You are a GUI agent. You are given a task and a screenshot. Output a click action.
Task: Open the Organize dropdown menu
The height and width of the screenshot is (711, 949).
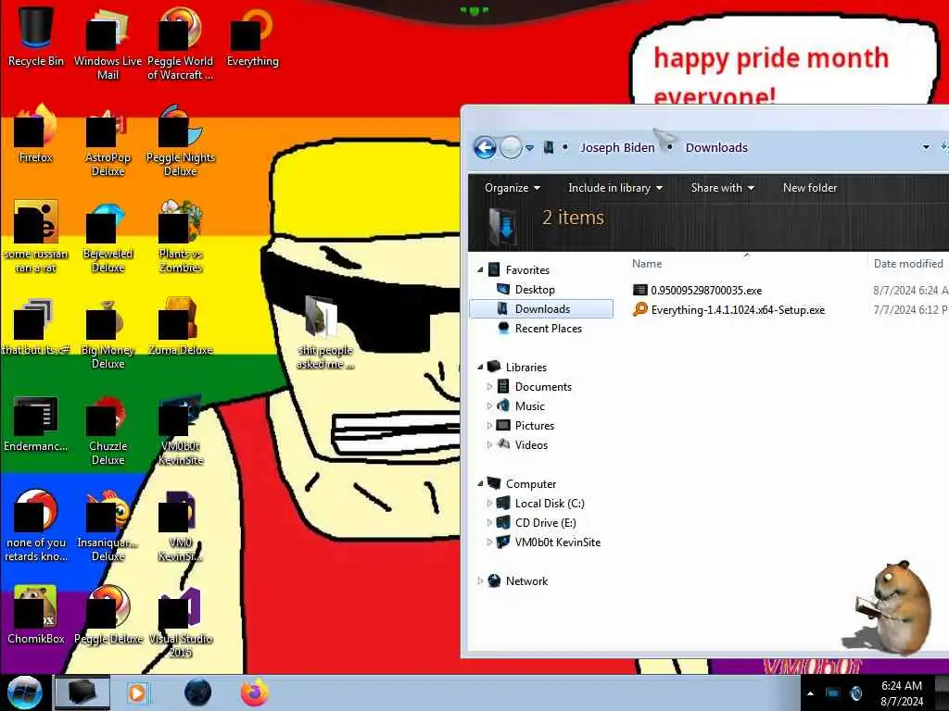click(x=512, y=188)
